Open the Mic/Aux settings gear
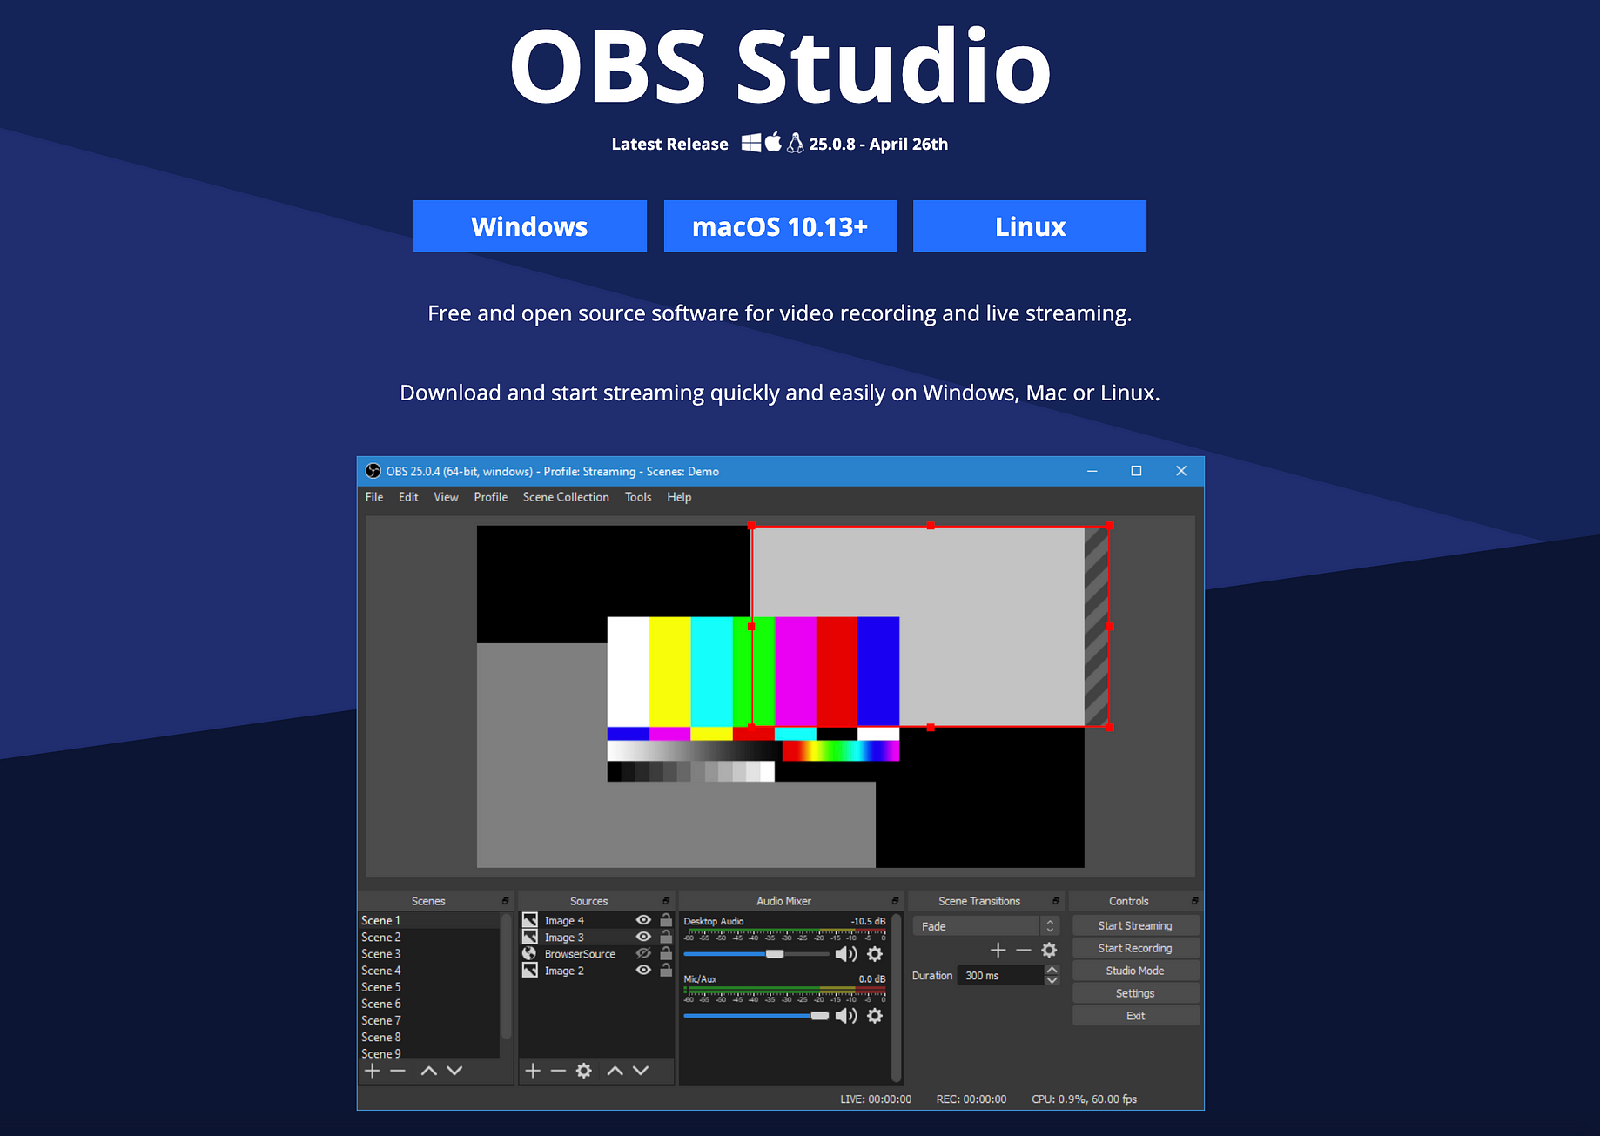 pyautogui.click(x=875, y=1016)
